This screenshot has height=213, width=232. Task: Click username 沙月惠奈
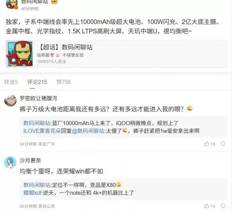(30, 161)
